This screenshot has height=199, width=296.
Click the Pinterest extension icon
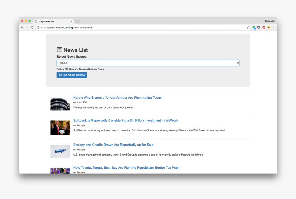coord(264,28)
